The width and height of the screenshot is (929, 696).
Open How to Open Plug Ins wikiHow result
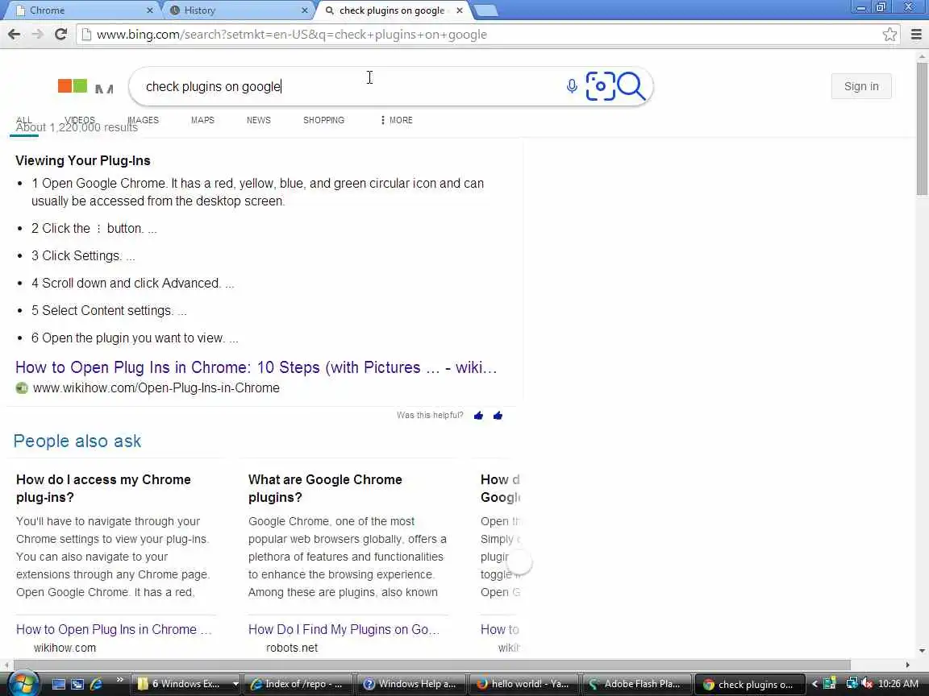pos(256,367)
